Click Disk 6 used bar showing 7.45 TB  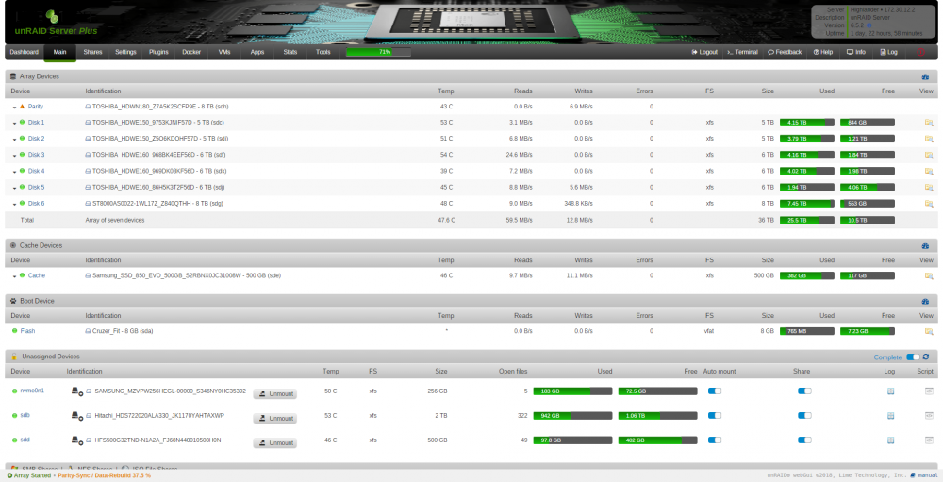click(807, 204)
